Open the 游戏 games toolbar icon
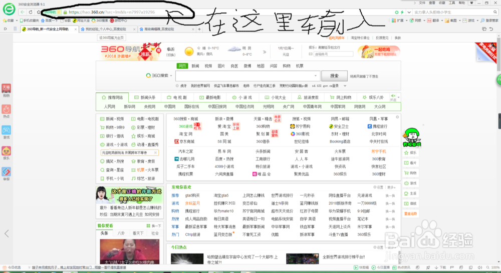 465,20
